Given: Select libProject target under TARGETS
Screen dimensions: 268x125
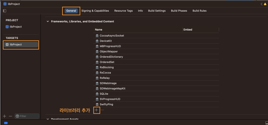Looking at the screenshot, I should [x=21, y=44].
